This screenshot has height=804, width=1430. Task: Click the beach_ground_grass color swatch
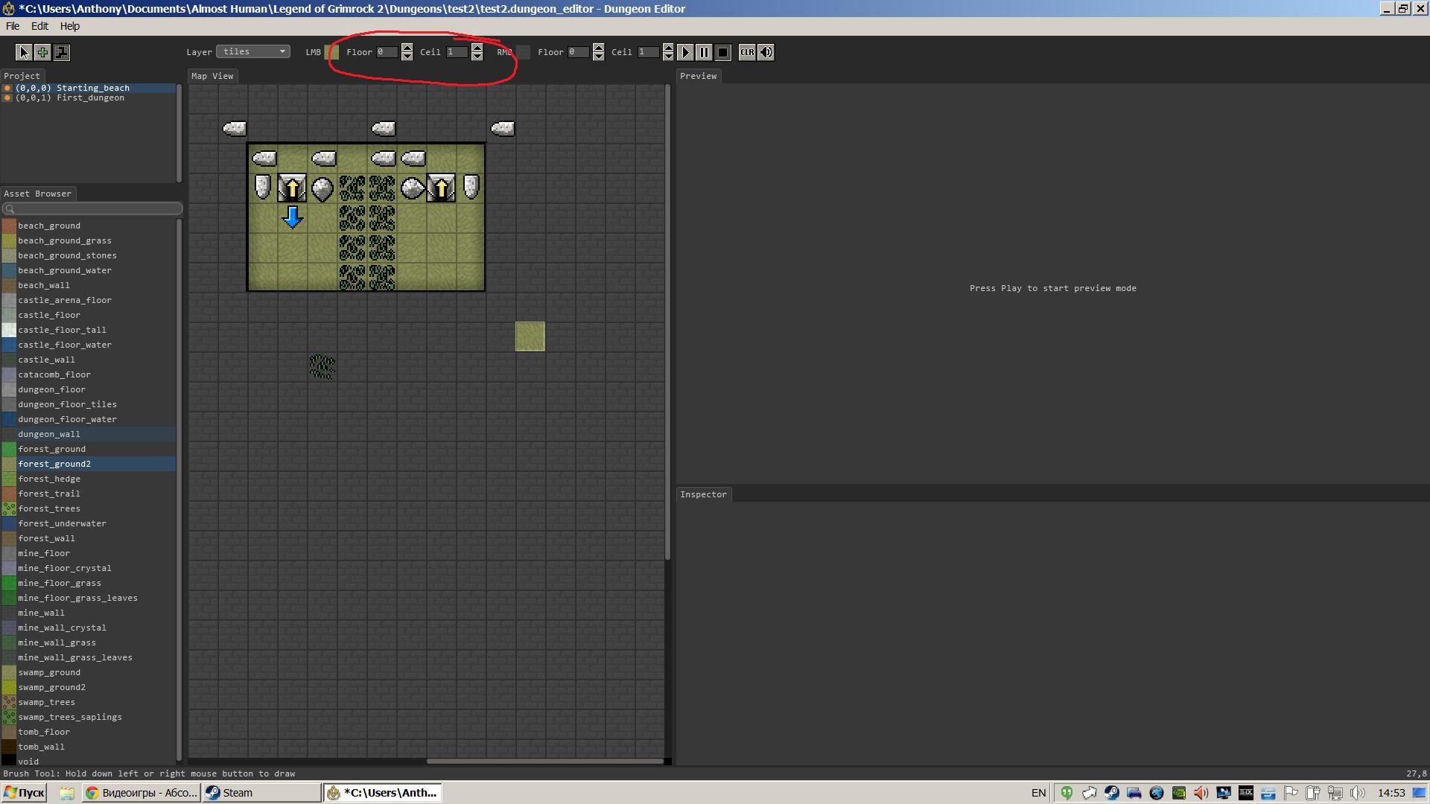9,240
